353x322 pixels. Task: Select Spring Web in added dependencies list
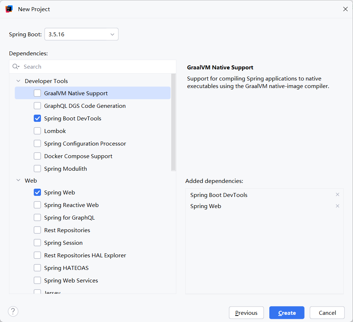(x=205, y=206)
